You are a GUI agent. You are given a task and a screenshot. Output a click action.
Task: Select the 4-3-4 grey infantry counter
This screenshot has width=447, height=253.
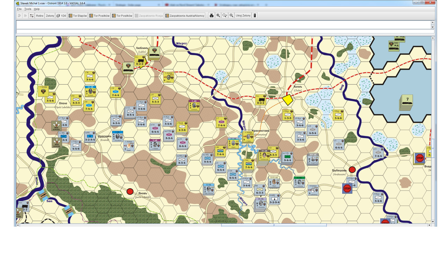(x=116, y=121)
